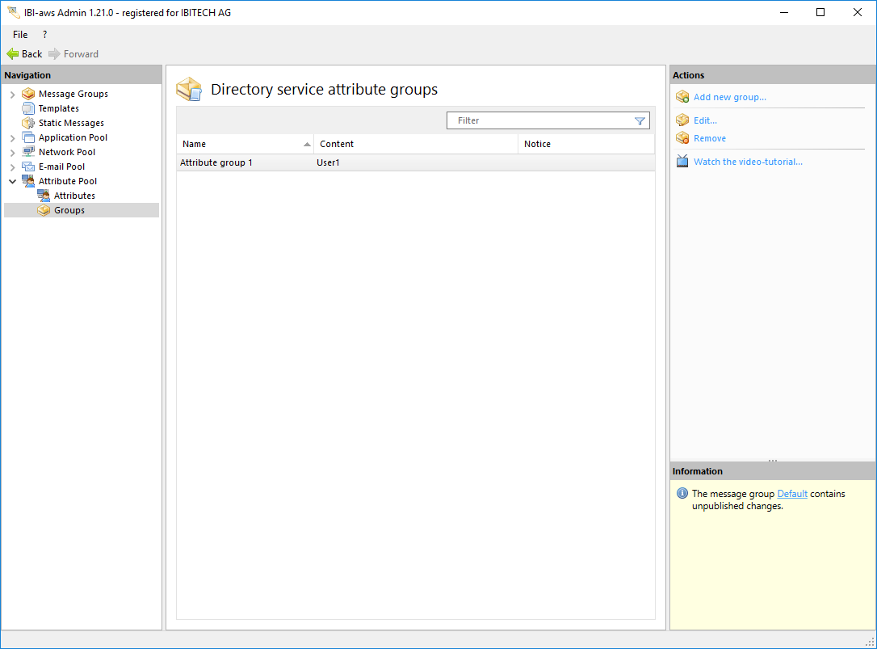Click the Templates document icon

click(28, 108)
